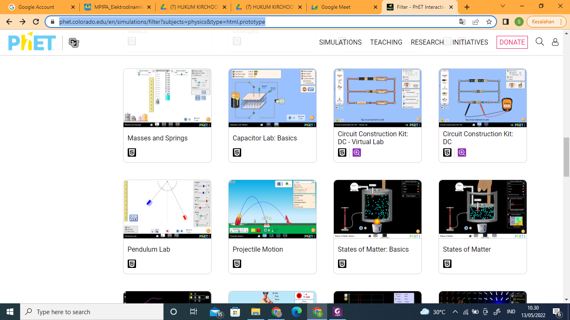Click HTML5 badge under Masses and Springs
This screenshot has width=570, height=320.
point(132,152)
